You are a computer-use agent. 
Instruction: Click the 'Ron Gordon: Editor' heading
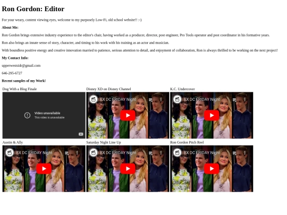[x=33, y=9]
